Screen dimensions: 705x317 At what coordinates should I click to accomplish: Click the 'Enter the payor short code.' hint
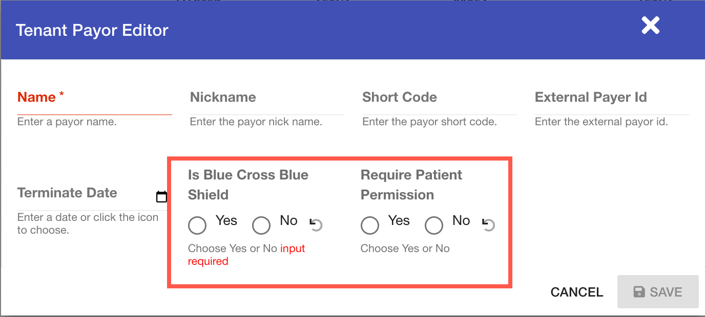click(x=429, y=122)
